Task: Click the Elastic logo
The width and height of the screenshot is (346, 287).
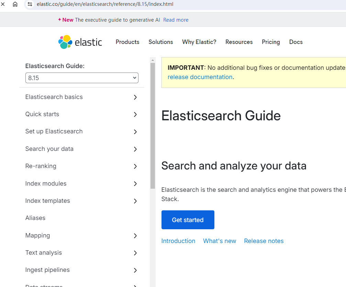Action: tap(80, 42)
